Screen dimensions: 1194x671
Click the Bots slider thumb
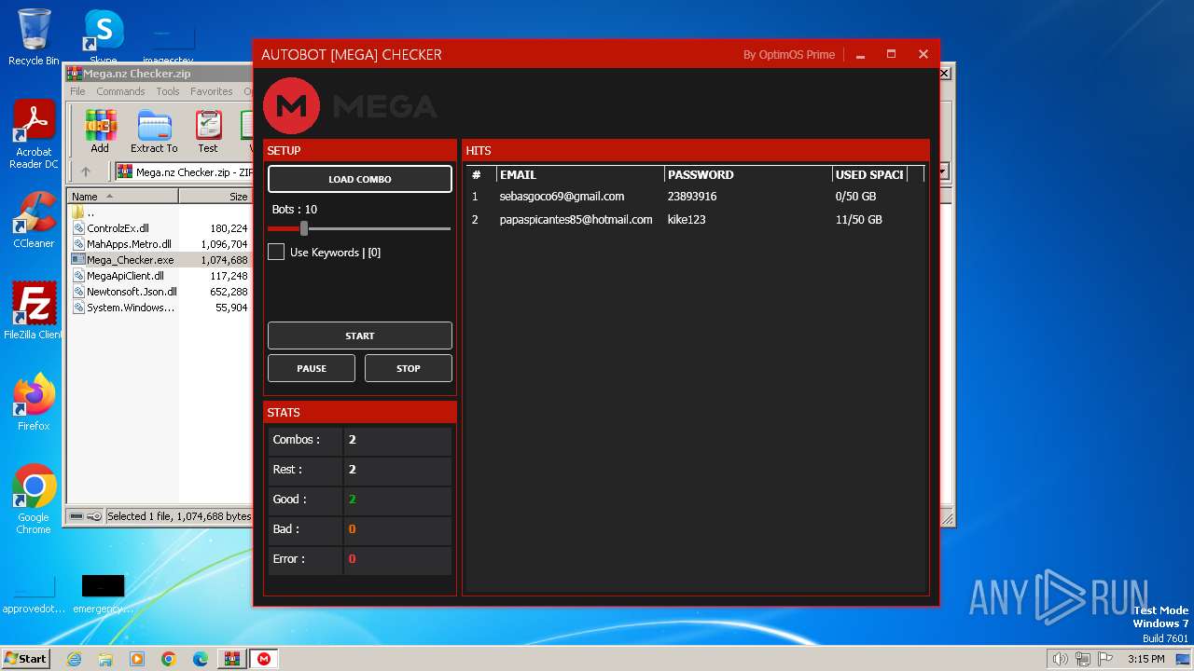coord(304,228)
